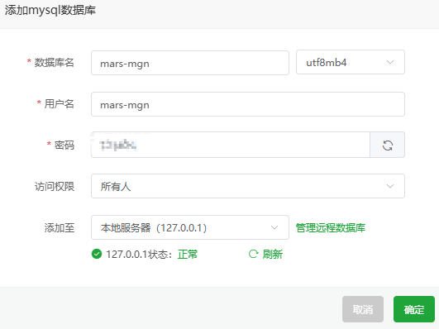Viewport: 439px width, 329px height.
Task: Focus the 密码 password input field
Action: pyautogui.click(x=231, y=145)
